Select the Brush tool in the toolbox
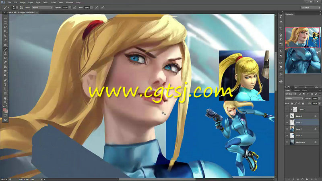Viewport: 322px width, 181px height. coord(5,49)
